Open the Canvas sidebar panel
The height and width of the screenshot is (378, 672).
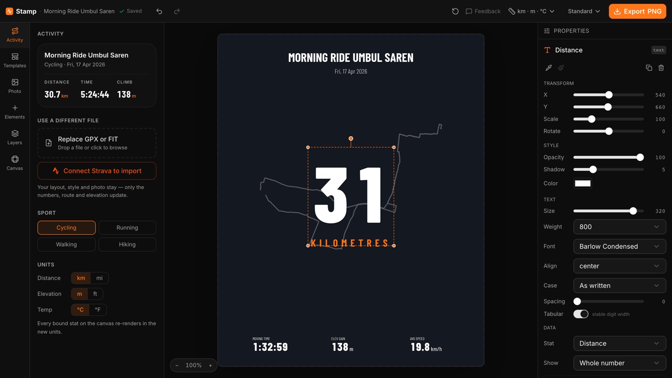[14, 163]
